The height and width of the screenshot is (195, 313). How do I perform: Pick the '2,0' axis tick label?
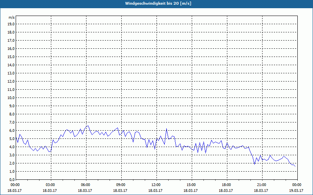(12, 163)
